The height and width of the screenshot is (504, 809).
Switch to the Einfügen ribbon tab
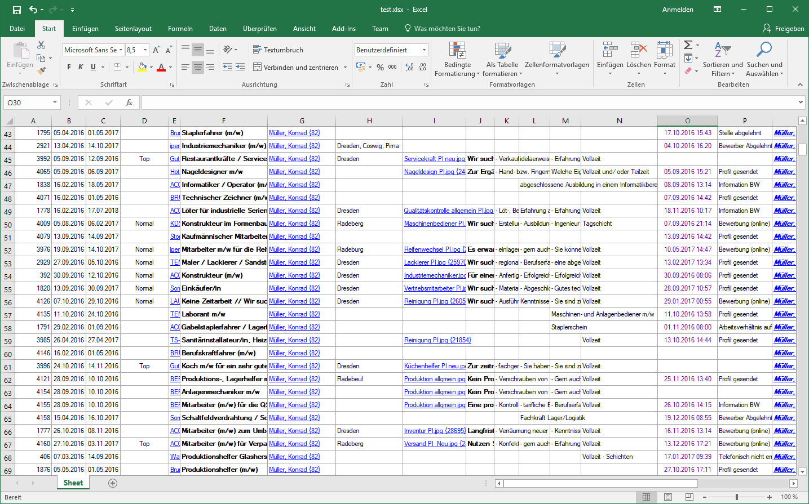click(x=85, y=29)
